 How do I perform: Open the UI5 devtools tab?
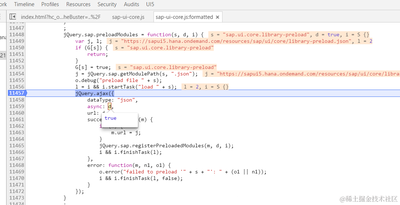tap(150, 4)
